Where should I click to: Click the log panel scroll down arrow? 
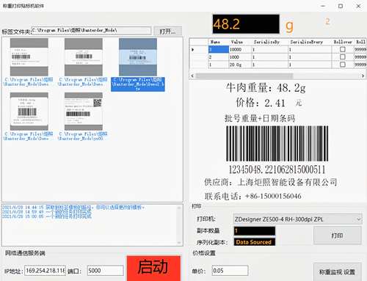click(179, 242)
